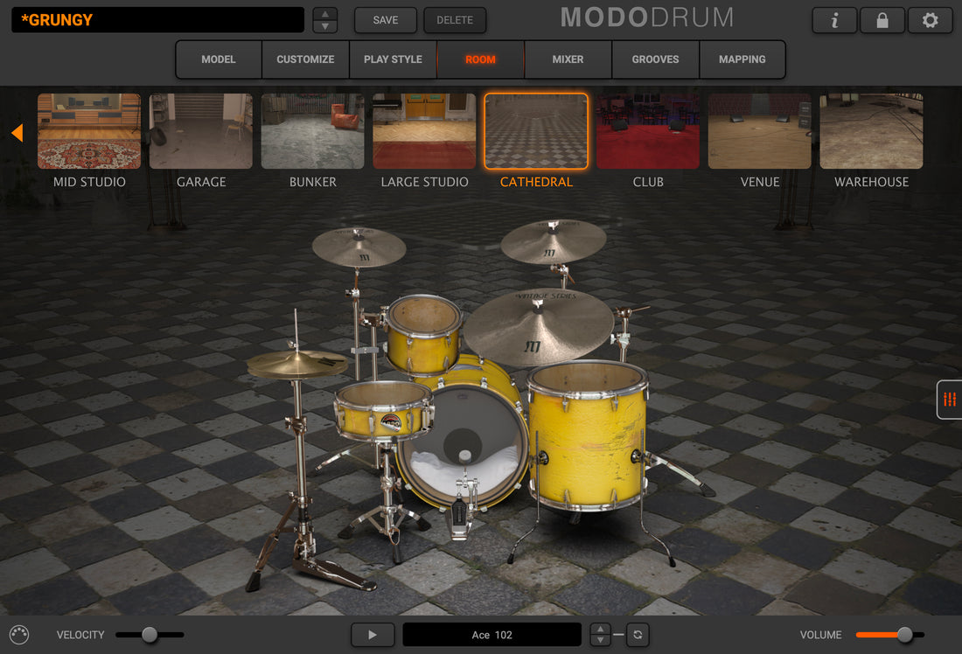Choose the CLUB room thumbnail
Viewport: 962px width, 654px height.
648,131
